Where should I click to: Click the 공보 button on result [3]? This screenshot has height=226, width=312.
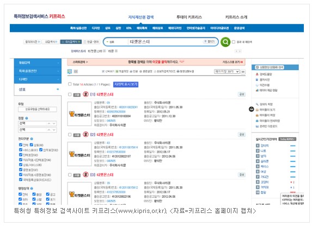242,175
